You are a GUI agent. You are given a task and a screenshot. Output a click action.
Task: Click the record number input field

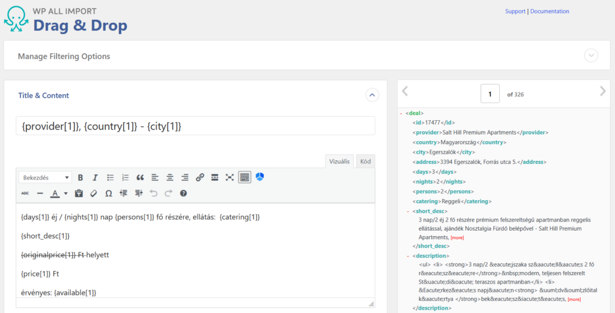pyautogui.click(x=490, y=94)
